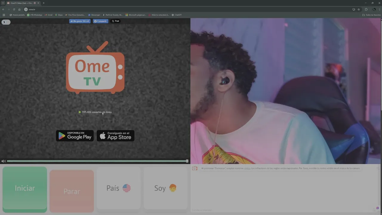
Task: Bookmark this page with star icon
Action: click(x=359, y=10)
